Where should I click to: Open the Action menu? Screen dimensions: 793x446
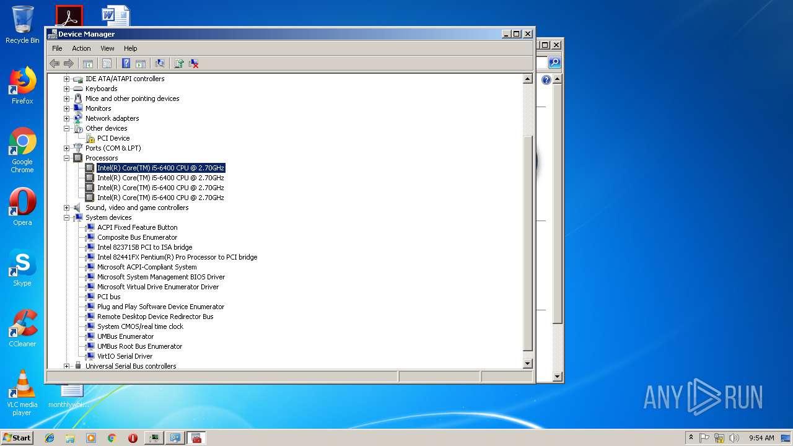[x=81, y=48]
